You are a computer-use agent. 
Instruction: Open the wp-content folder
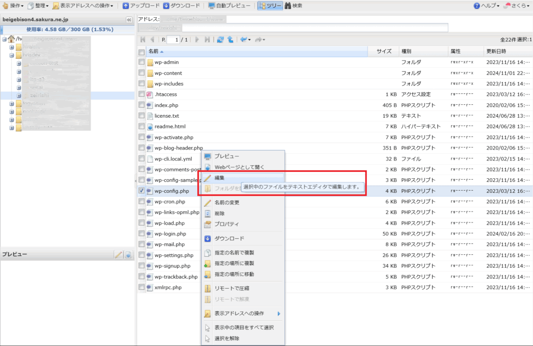tap(168, 73)
